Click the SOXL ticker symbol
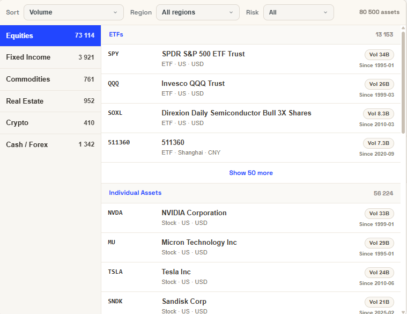This screenshot has height=314, width=407. (115, 113)
